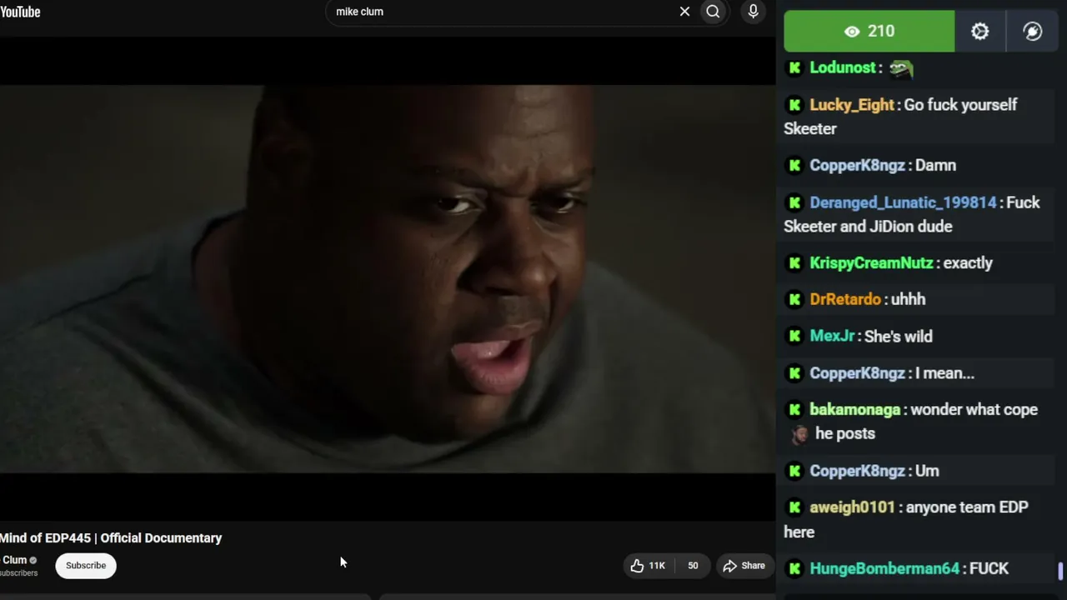The height and width of the screenshot is (600, 1067).
Task: Open MexJr's chat profile
Action: tap(832, 337)
